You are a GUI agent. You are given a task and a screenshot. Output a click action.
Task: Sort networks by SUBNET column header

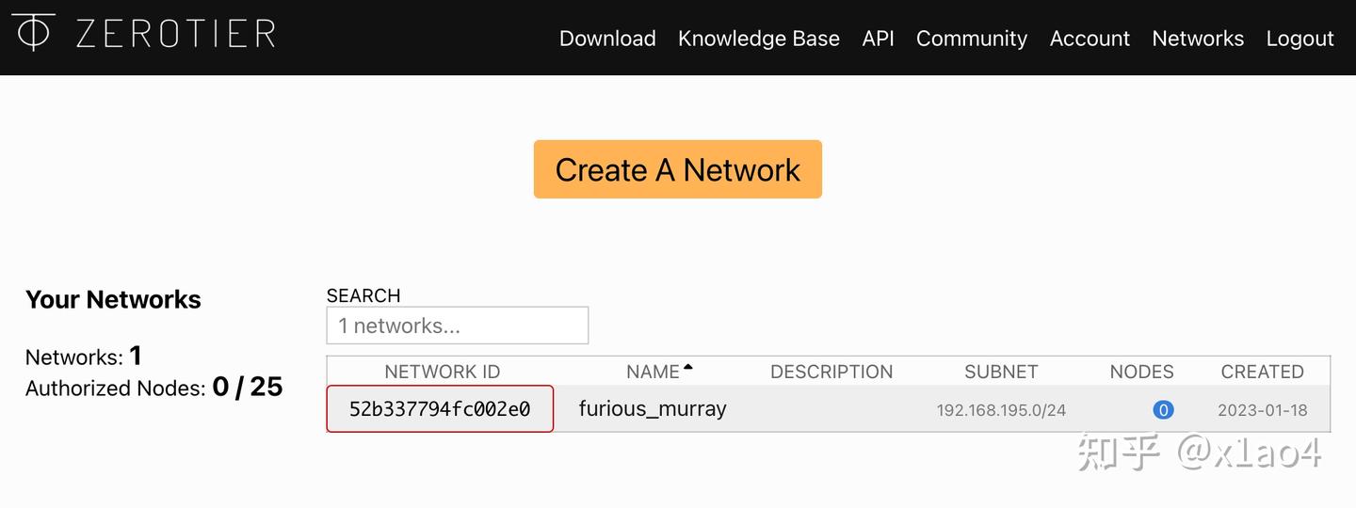click(1001, 372)
